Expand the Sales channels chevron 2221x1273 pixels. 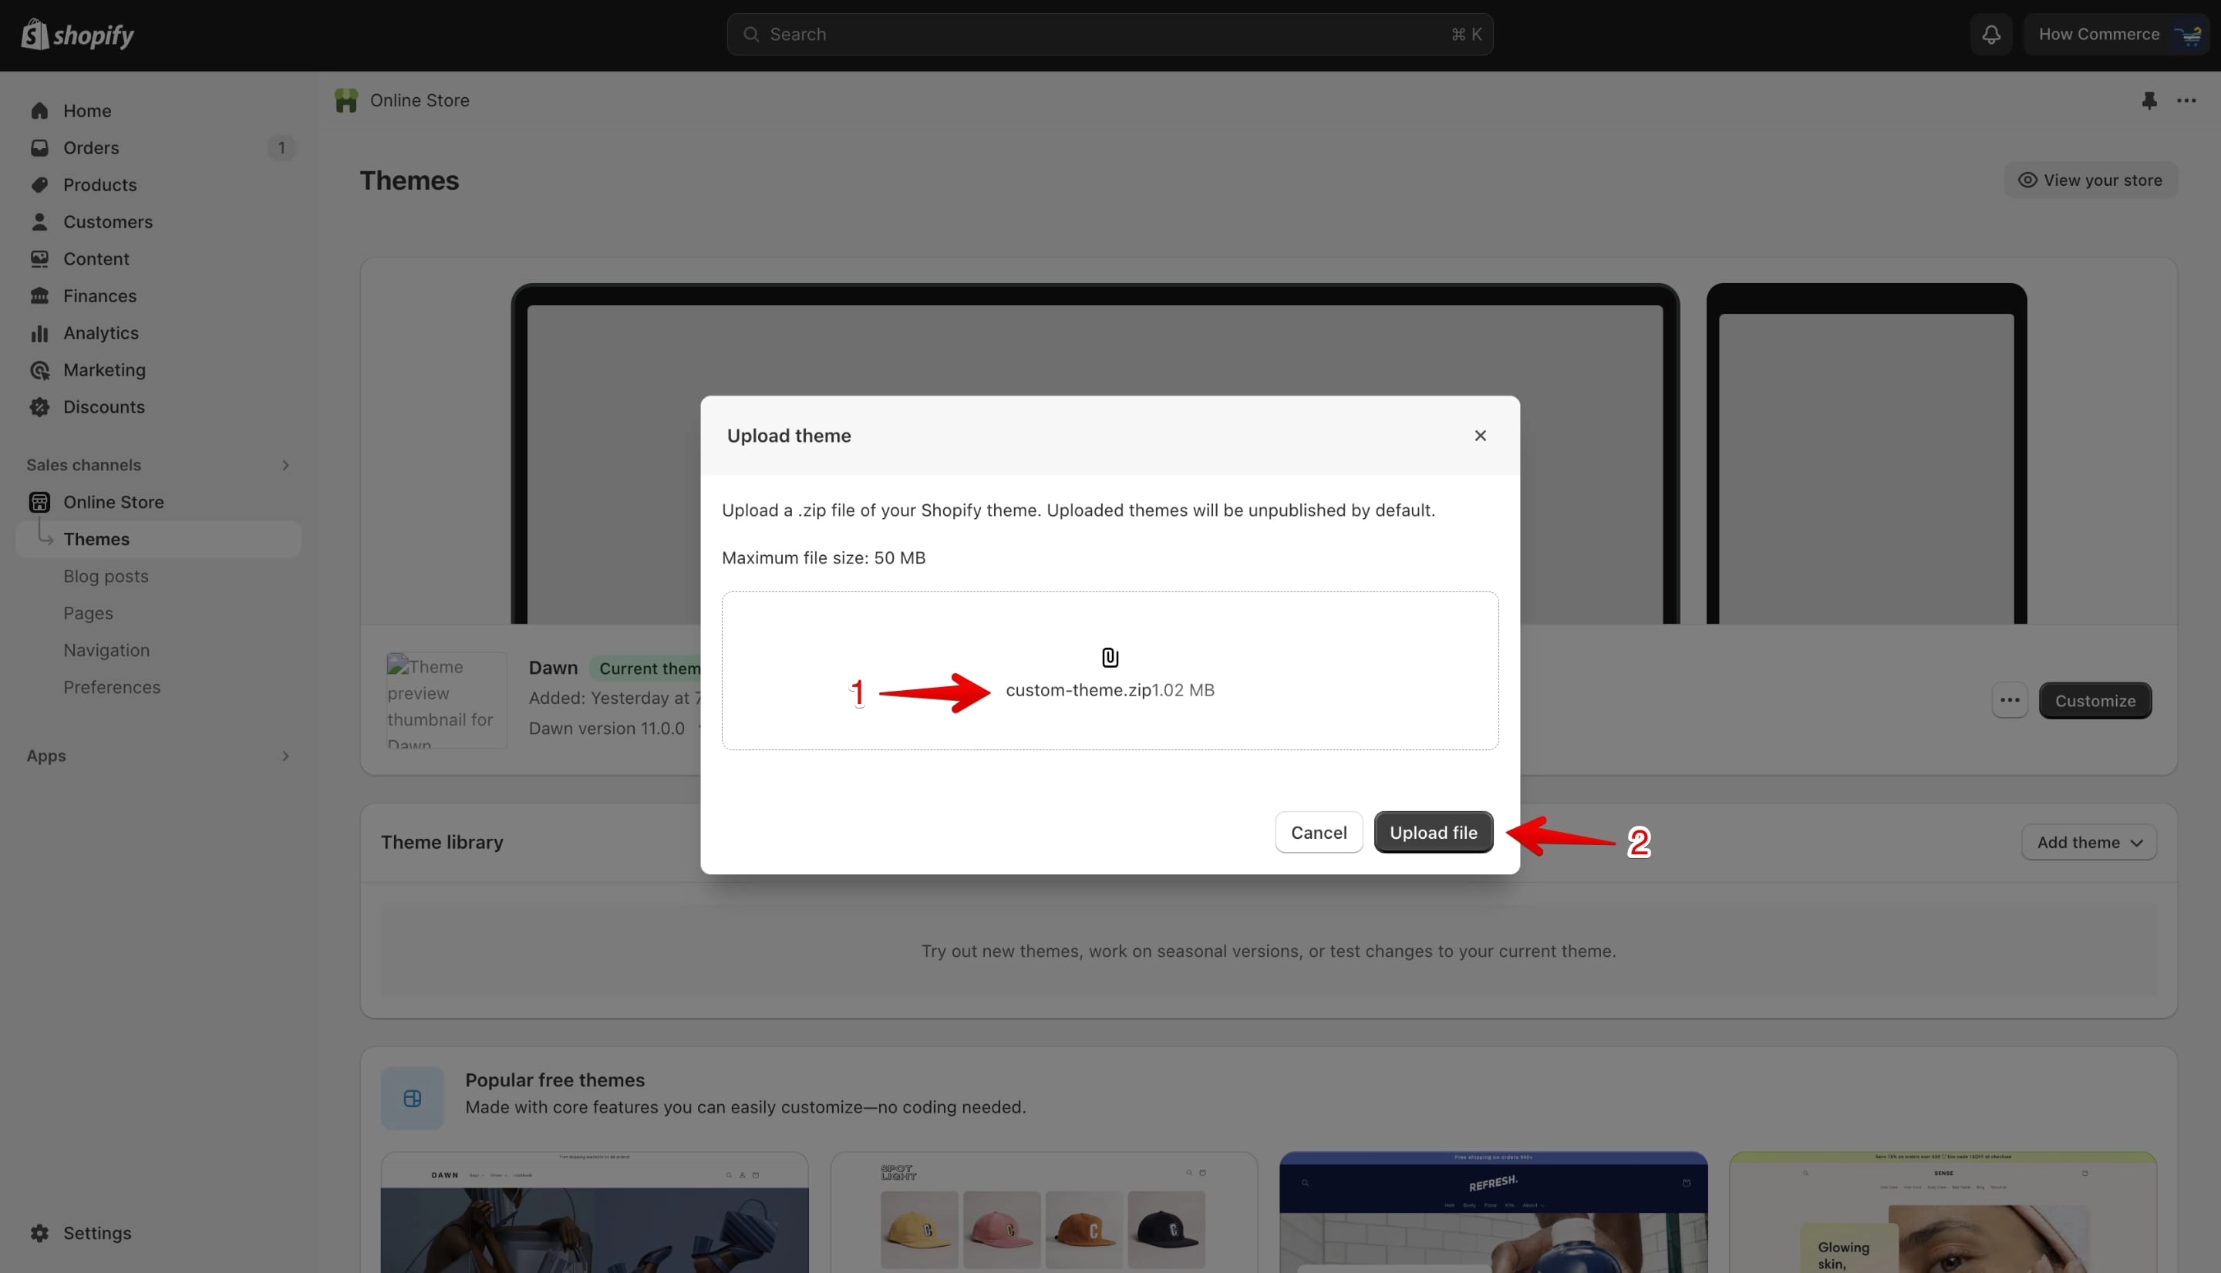coord(285,465)
